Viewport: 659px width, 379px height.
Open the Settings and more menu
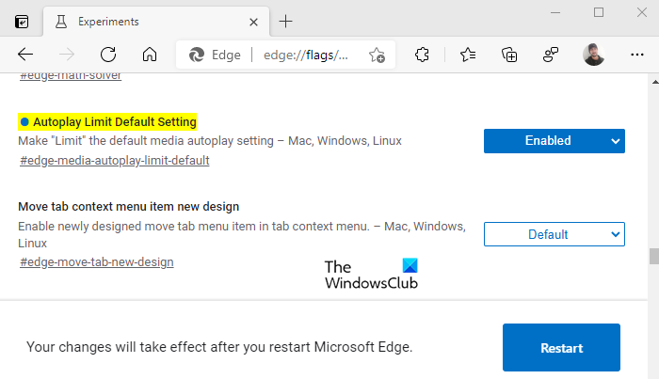click(x=637, y=55)
